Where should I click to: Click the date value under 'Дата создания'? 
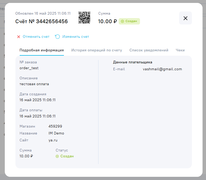[x=38, y=100]
